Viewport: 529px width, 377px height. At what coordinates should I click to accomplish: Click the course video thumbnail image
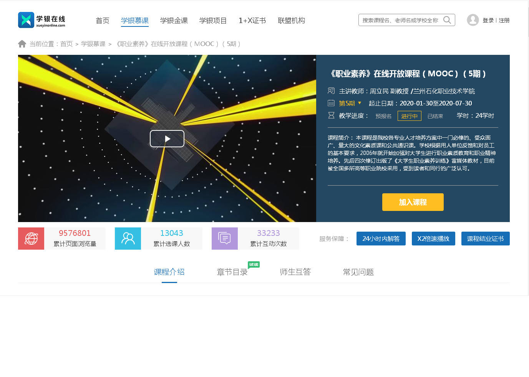click(x=167, y=138)
